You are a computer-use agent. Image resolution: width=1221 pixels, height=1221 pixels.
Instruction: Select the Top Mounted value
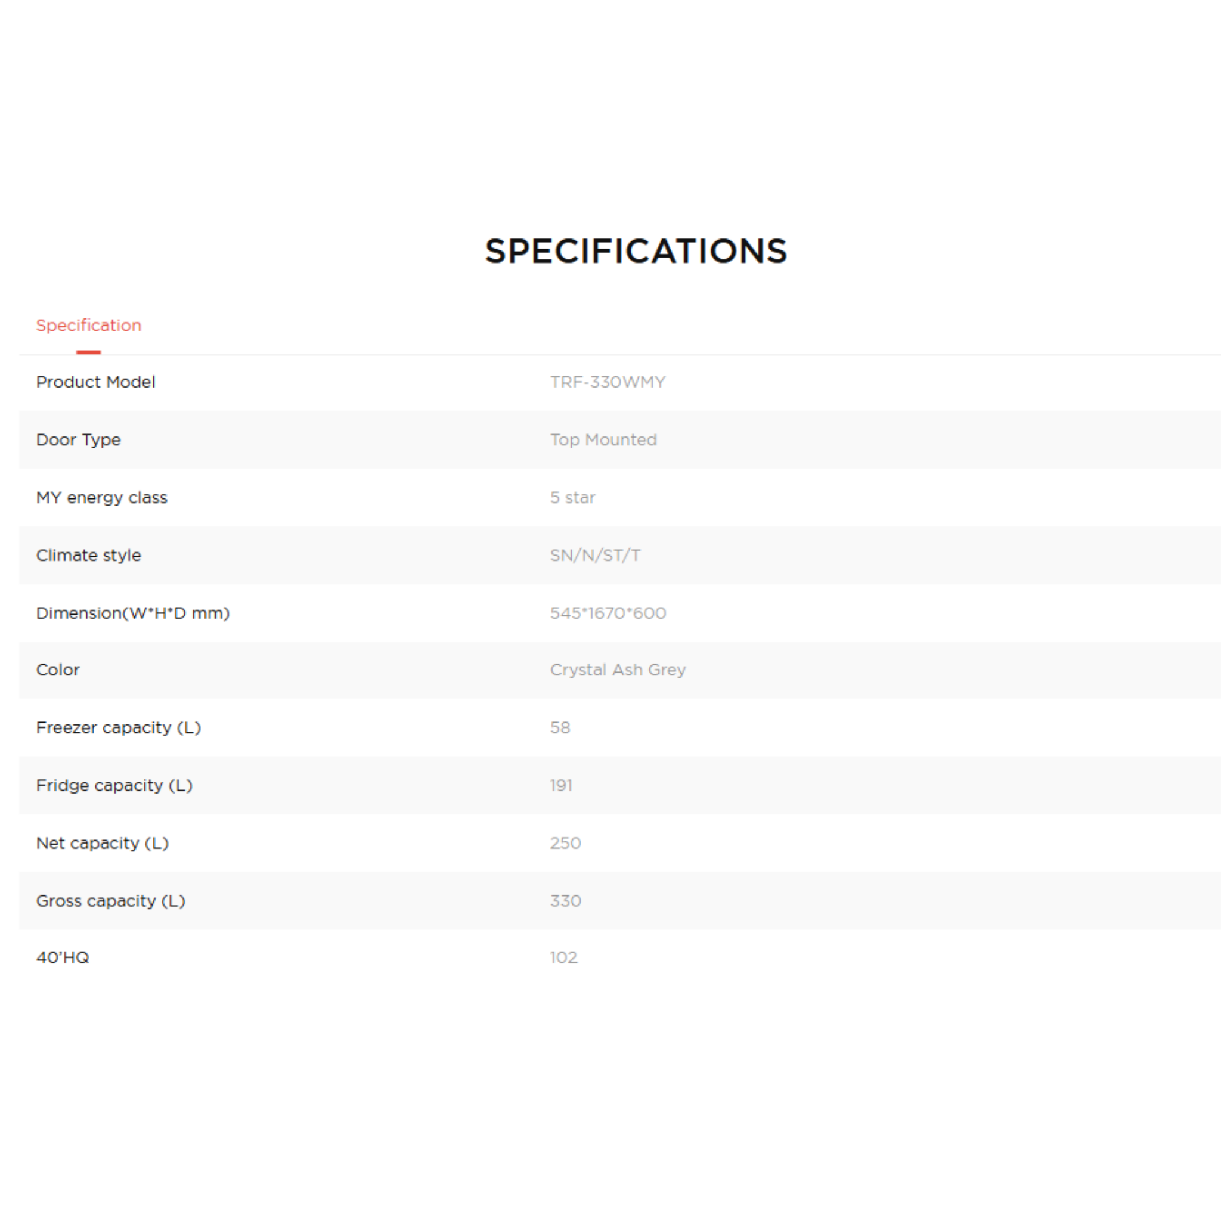coord(603,440)
